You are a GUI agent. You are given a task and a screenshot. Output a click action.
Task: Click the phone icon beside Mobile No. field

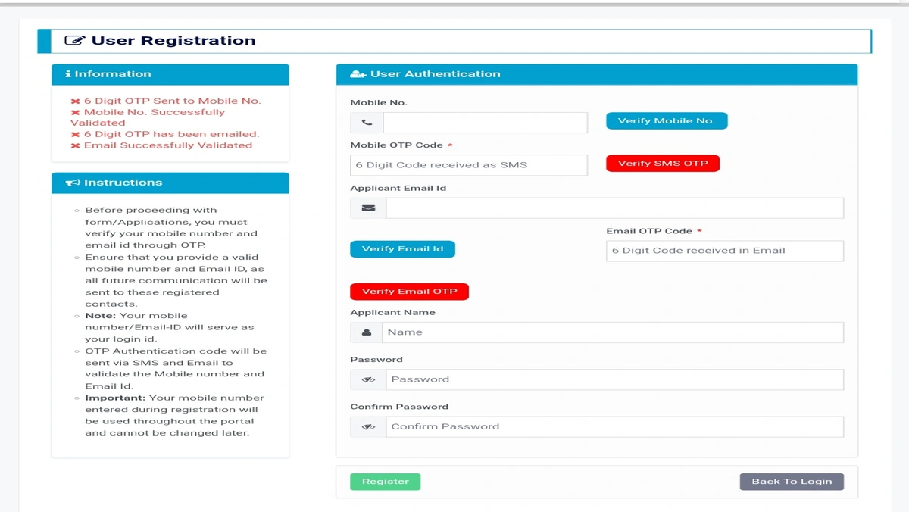click(367, 123)
